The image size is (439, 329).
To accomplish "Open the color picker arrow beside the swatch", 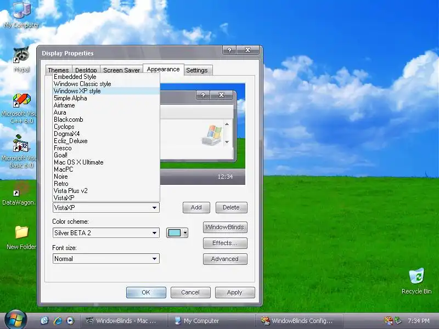I will coord(185,232).
